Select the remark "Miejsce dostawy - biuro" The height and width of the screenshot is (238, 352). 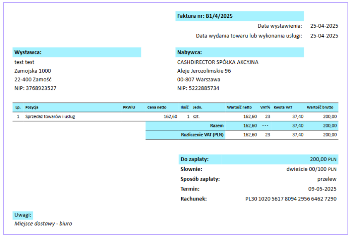click(x=43, y=224)
